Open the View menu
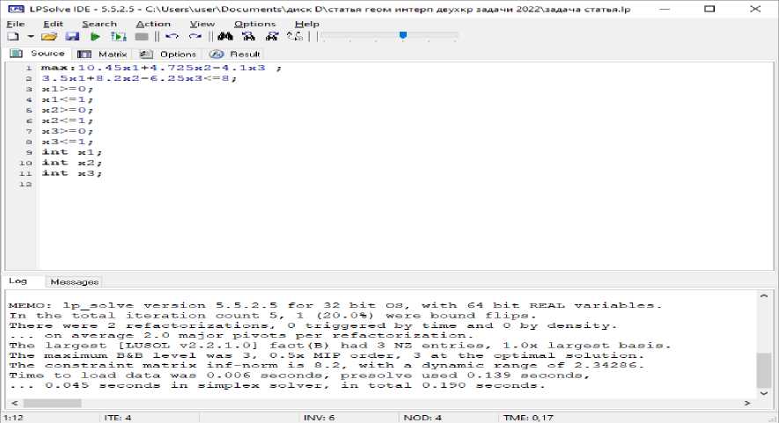Viewport: 779px width, 423px height. (202, 24)
